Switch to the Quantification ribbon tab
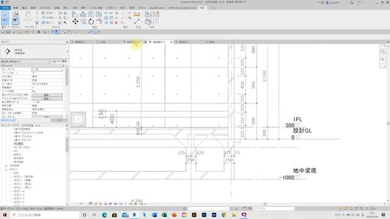This screenshot has height=219, width=390. tap(157, 8)
